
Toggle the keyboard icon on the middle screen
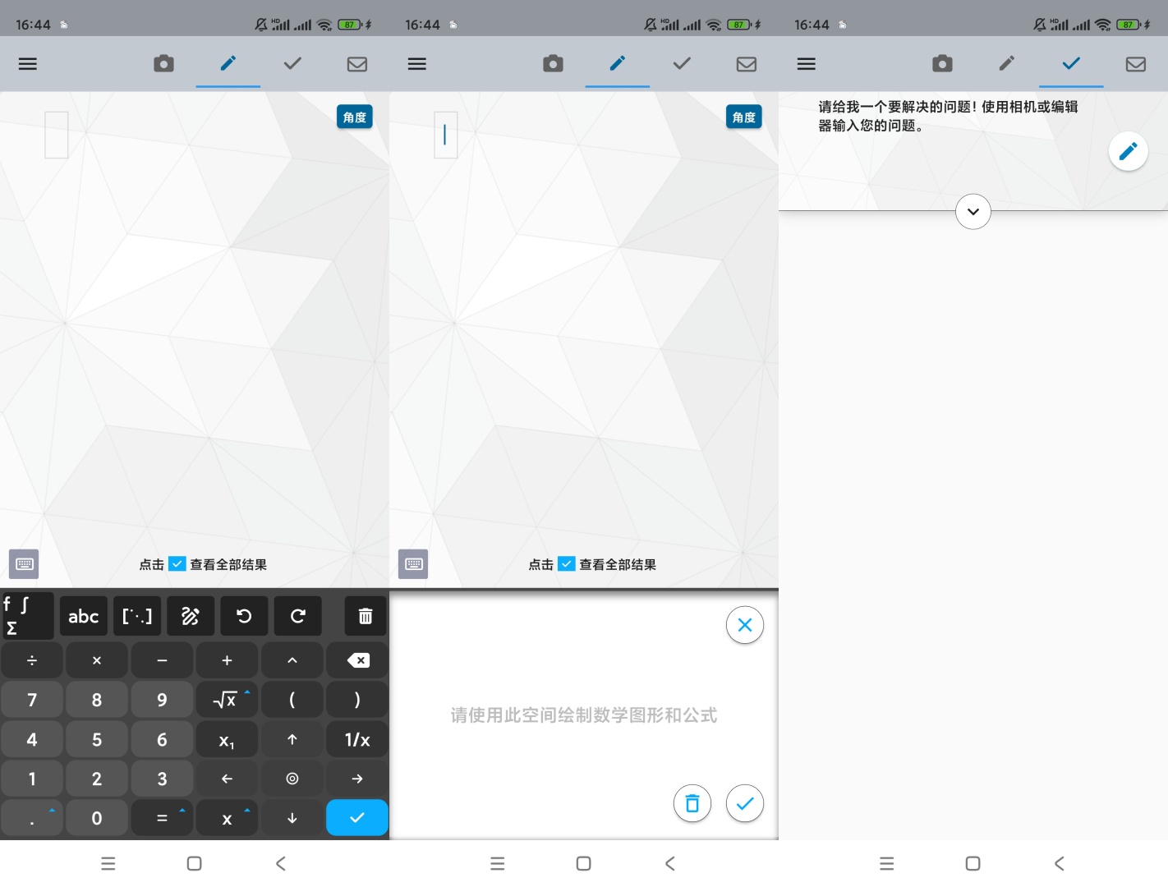(413, 564)
